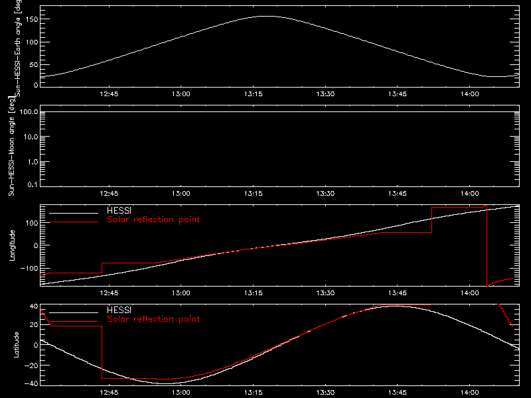Click 14:00 label below Moon angle plot
This screenshot has height=398, width=531.
point(470,194)
